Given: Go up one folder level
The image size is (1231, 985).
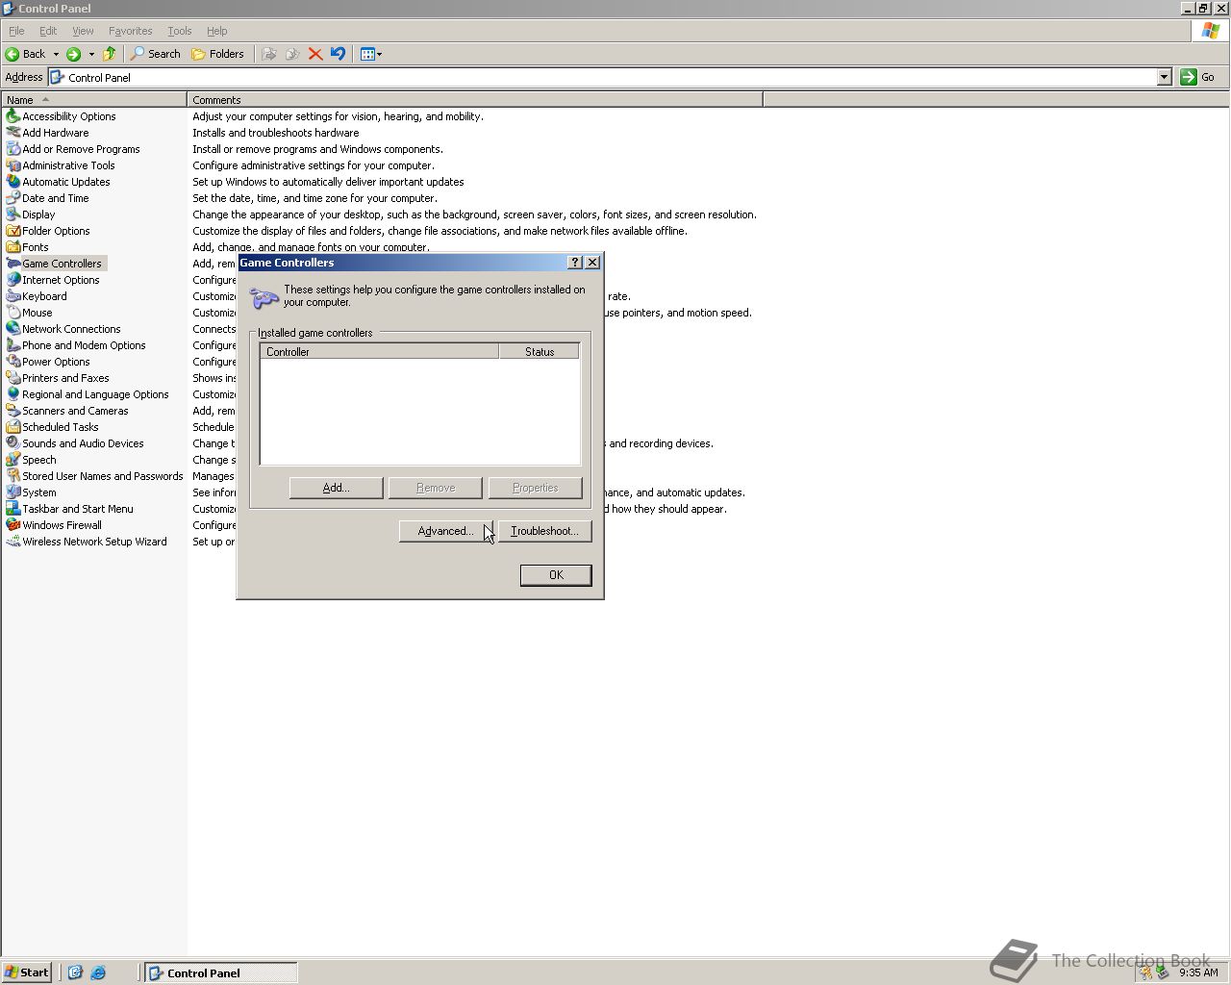Looking at the screenshot, I should coord(110,54).
